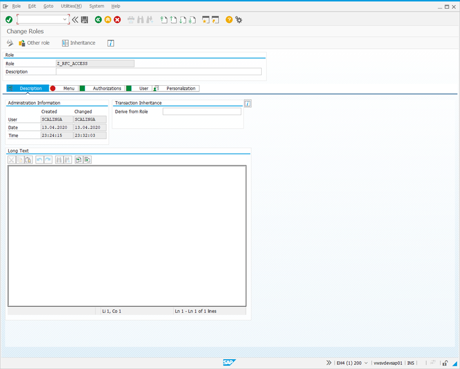Click the Display/Change glasses-pencil icon
460x369 pixels.
coord(10,43)
